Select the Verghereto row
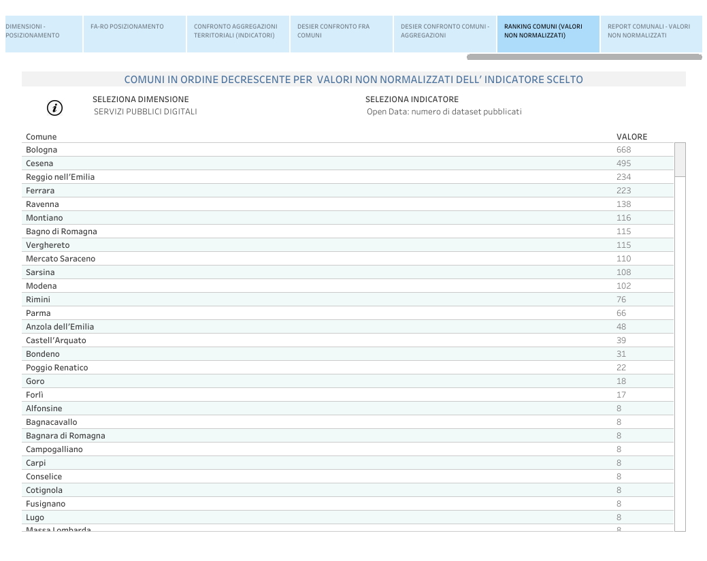 348,245
